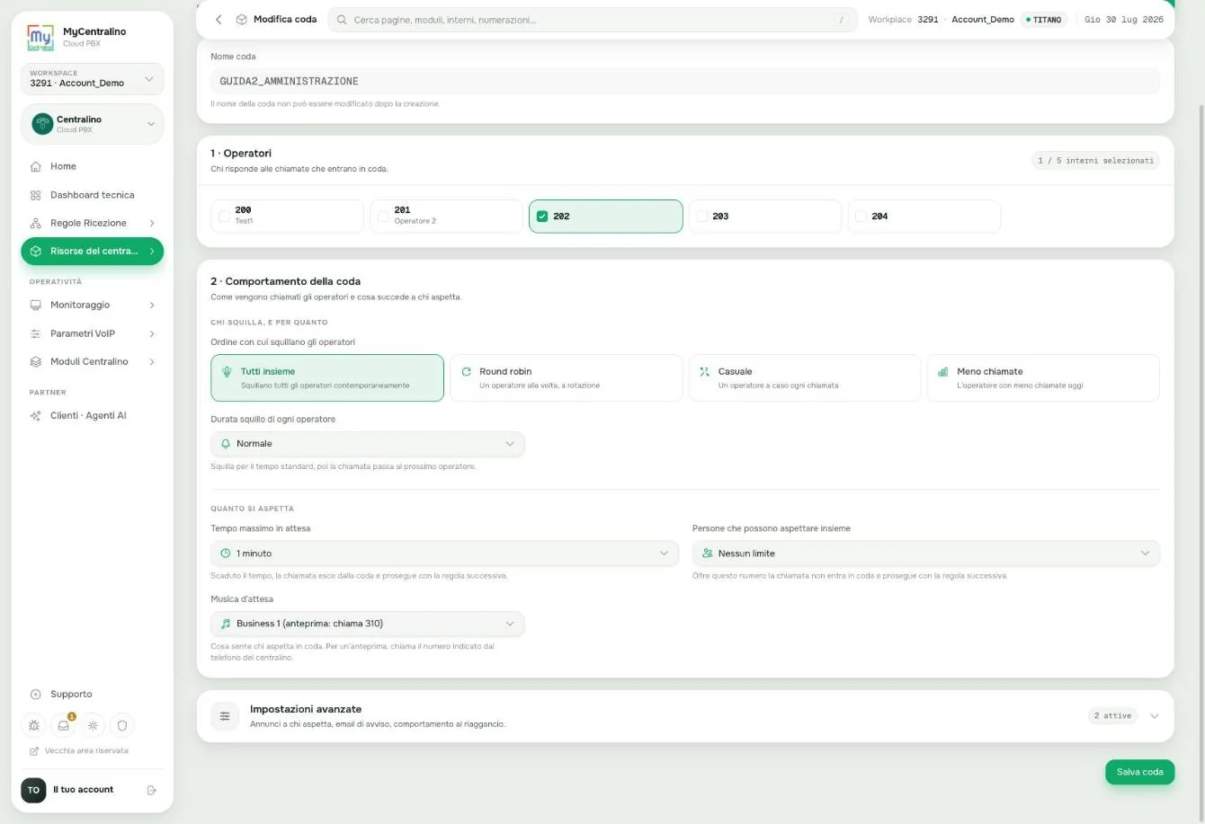This screenshot has width=1205, height=824.
Task: Open Risorse del centralino menu item
Action: (93, 252)
